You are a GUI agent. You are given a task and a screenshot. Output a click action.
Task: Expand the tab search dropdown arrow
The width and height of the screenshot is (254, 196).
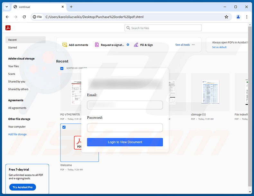[x=7, y=7]
